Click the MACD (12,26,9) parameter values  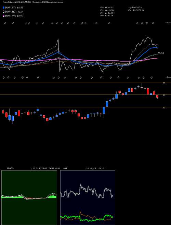coord(45,168)
